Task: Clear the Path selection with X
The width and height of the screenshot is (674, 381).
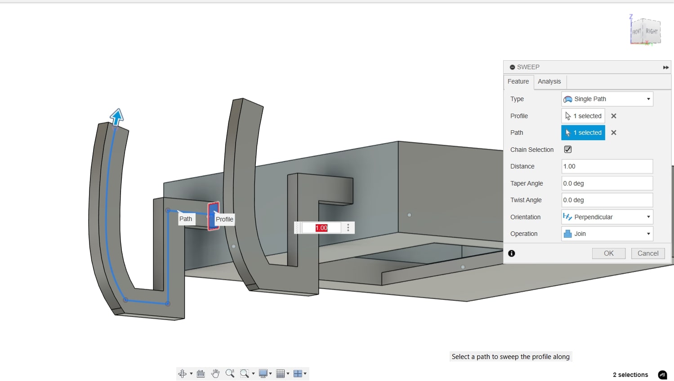Action: (x=614, y=133)
